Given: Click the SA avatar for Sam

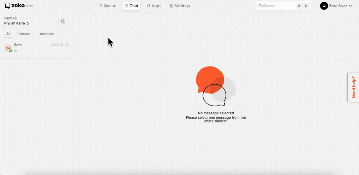Looking at the screenshot, I should 8,48.
